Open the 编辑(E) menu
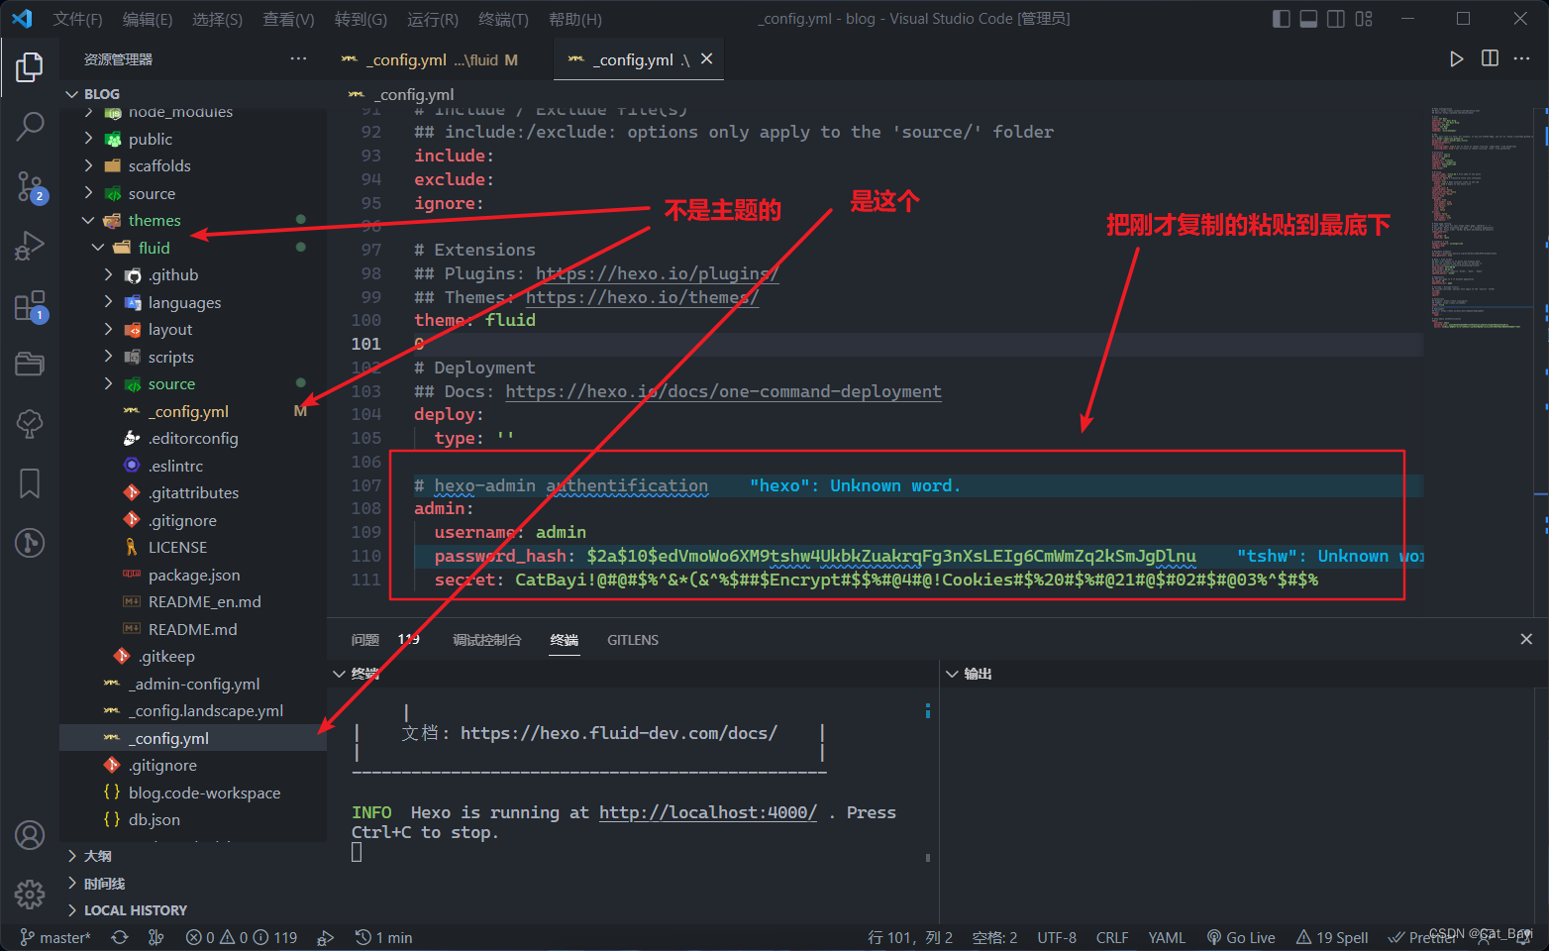 (148, 19)
